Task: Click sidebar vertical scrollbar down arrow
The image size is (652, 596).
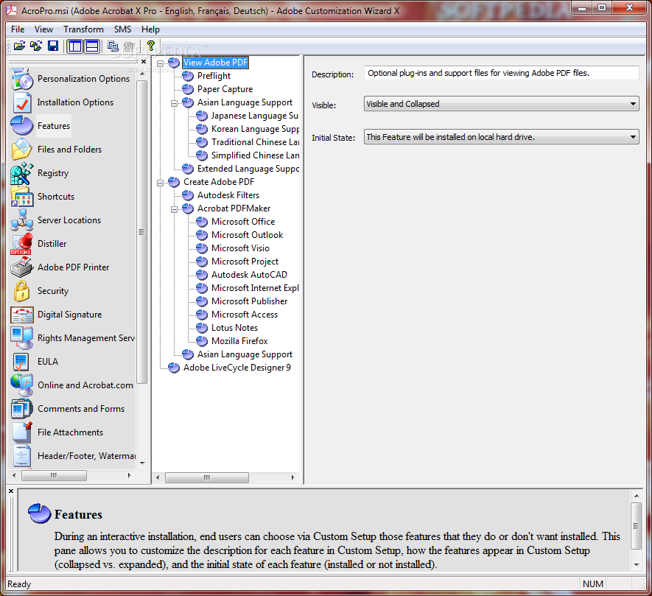Action: click(x=142, y=463)
